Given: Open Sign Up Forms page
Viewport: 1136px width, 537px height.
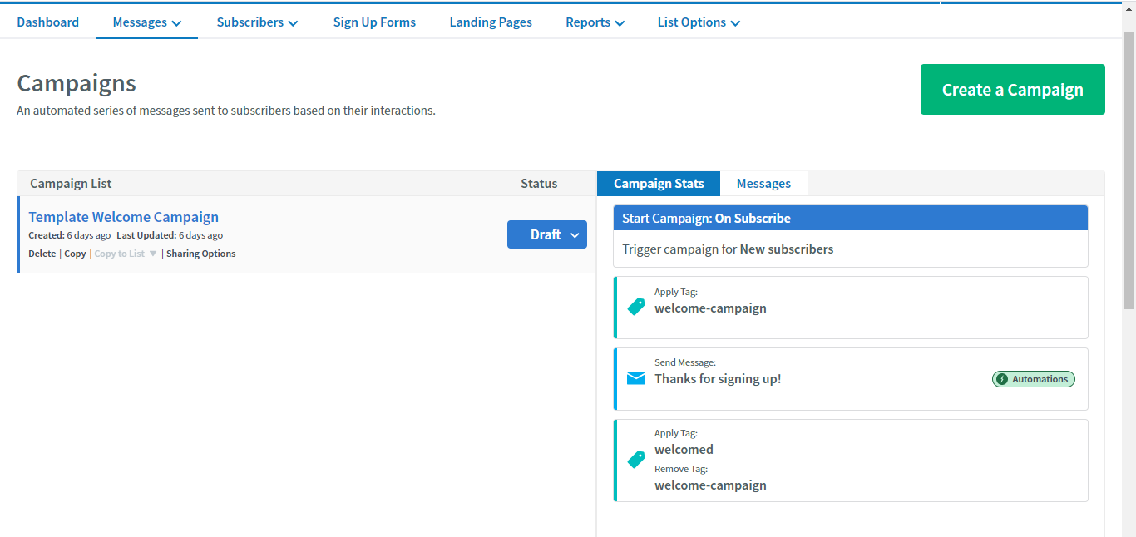Looking at the screenshot, I should (374, 22).
